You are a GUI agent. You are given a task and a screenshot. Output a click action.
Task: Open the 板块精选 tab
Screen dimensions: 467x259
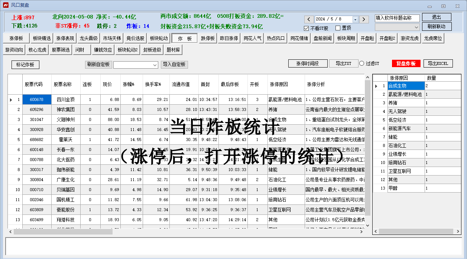(42, 38)
